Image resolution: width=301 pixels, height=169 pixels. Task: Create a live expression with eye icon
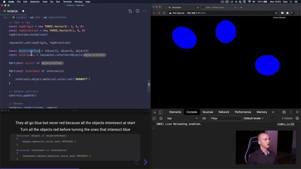204,118
